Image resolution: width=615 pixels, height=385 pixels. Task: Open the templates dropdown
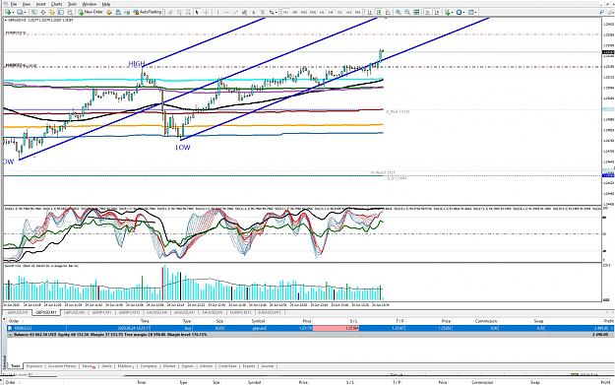tap(472, 12)
